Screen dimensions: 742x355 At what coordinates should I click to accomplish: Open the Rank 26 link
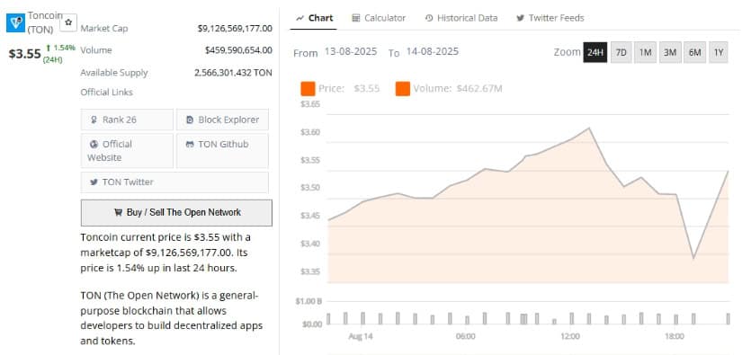click(x=127, y=120)
